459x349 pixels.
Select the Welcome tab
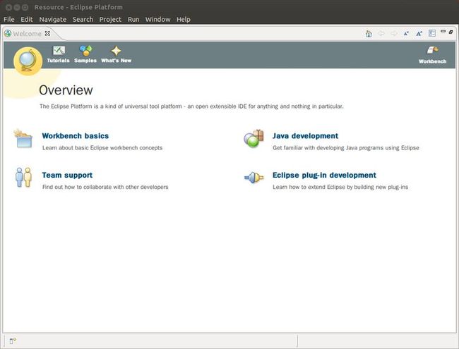27,34
